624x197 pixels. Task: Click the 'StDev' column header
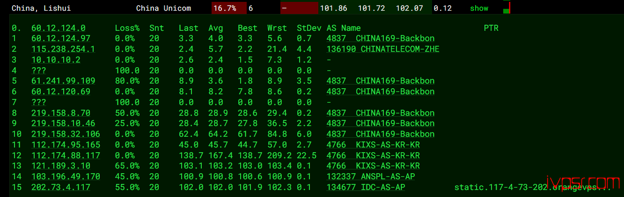[x=309, y=28]
